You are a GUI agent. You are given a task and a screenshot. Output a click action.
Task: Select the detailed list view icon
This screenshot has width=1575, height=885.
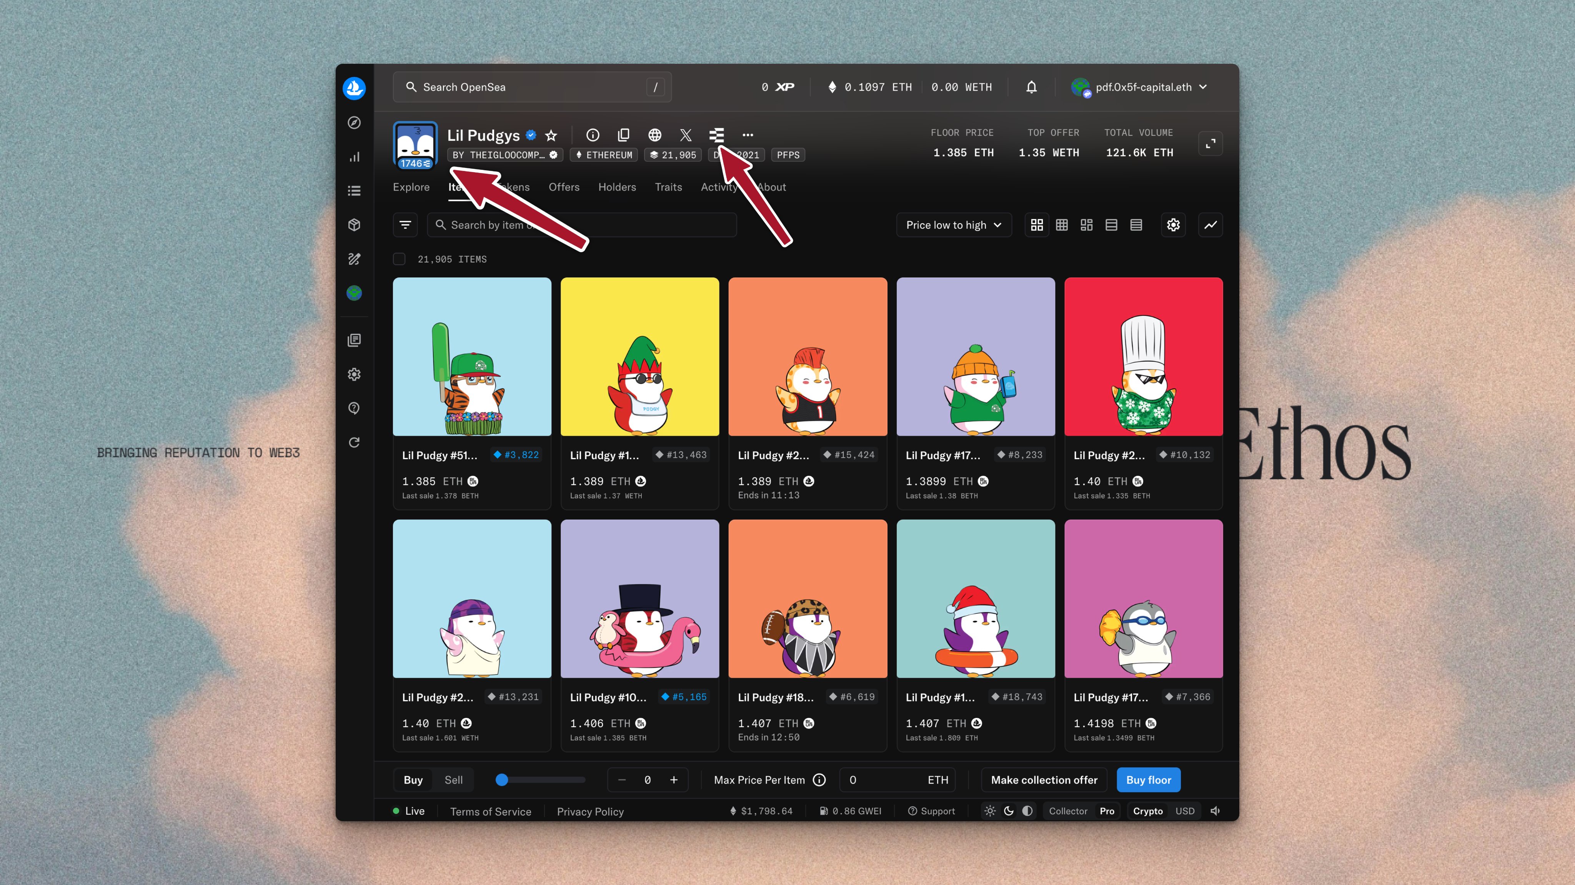pos(1112,225)
